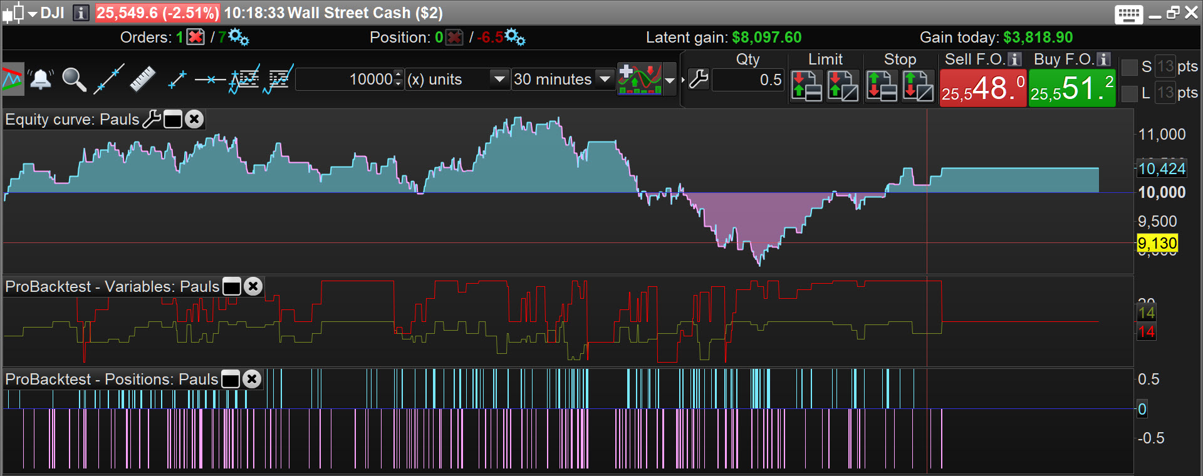Cancel pending orders with red X icon
1203x476 pixels.
tap(196, 38)
